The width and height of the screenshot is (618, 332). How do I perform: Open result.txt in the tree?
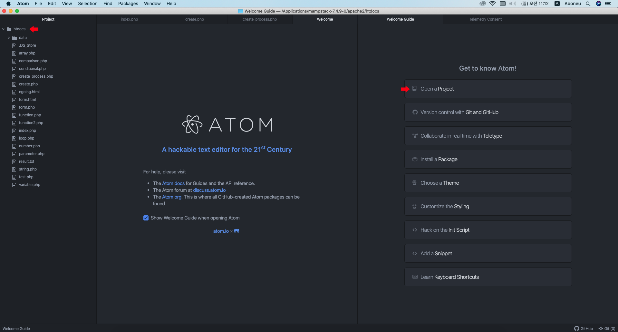click(x=26, y=161)
